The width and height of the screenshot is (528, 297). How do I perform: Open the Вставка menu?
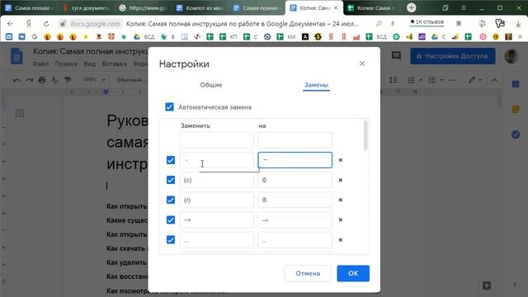(x=114, y=64)
